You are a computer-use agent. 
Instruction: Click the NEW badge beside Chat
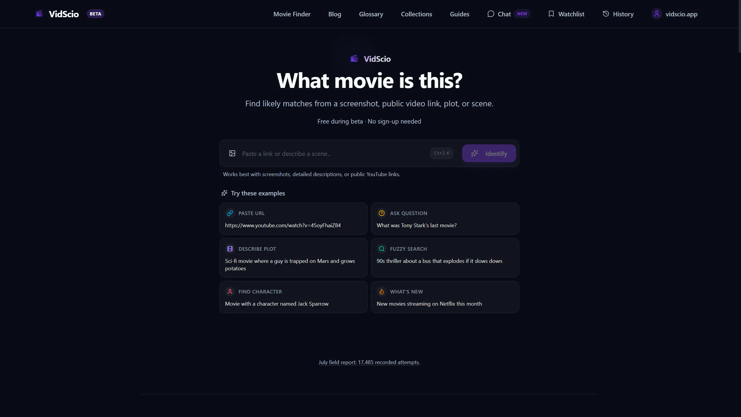point(522,14)
